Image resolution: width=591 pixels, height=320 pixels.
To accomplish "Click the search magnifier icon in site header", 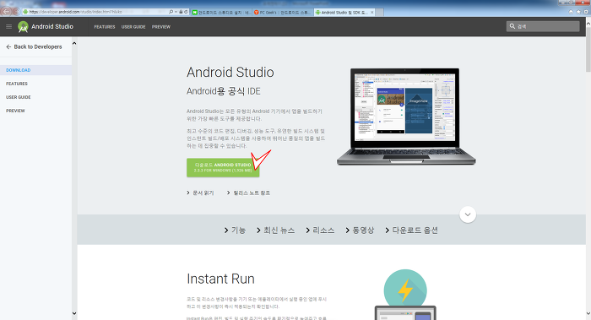I will click(512, 26).
